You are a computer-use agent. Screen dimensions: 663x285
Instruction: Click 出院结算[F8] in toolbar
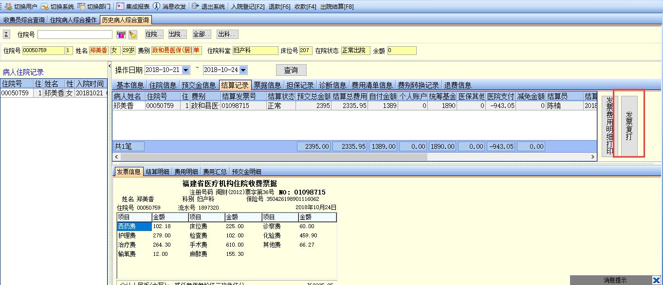click(337, 7)
